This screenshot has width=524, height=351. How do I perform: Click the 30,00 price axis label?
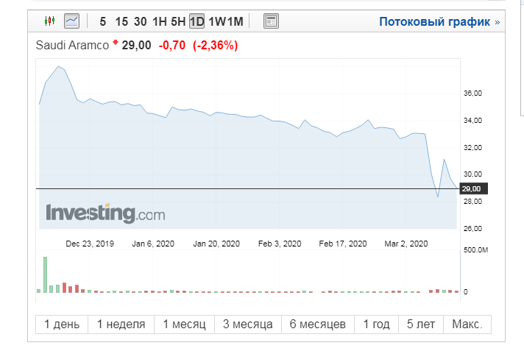point(472,174)
